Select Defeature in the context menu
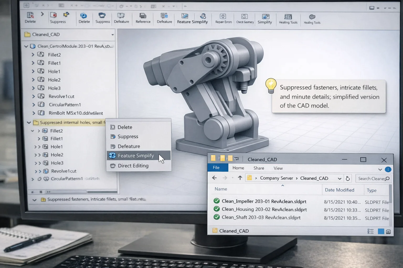Image resolution: width=403 pixels, height=268 pixels. tap(129, 146)
